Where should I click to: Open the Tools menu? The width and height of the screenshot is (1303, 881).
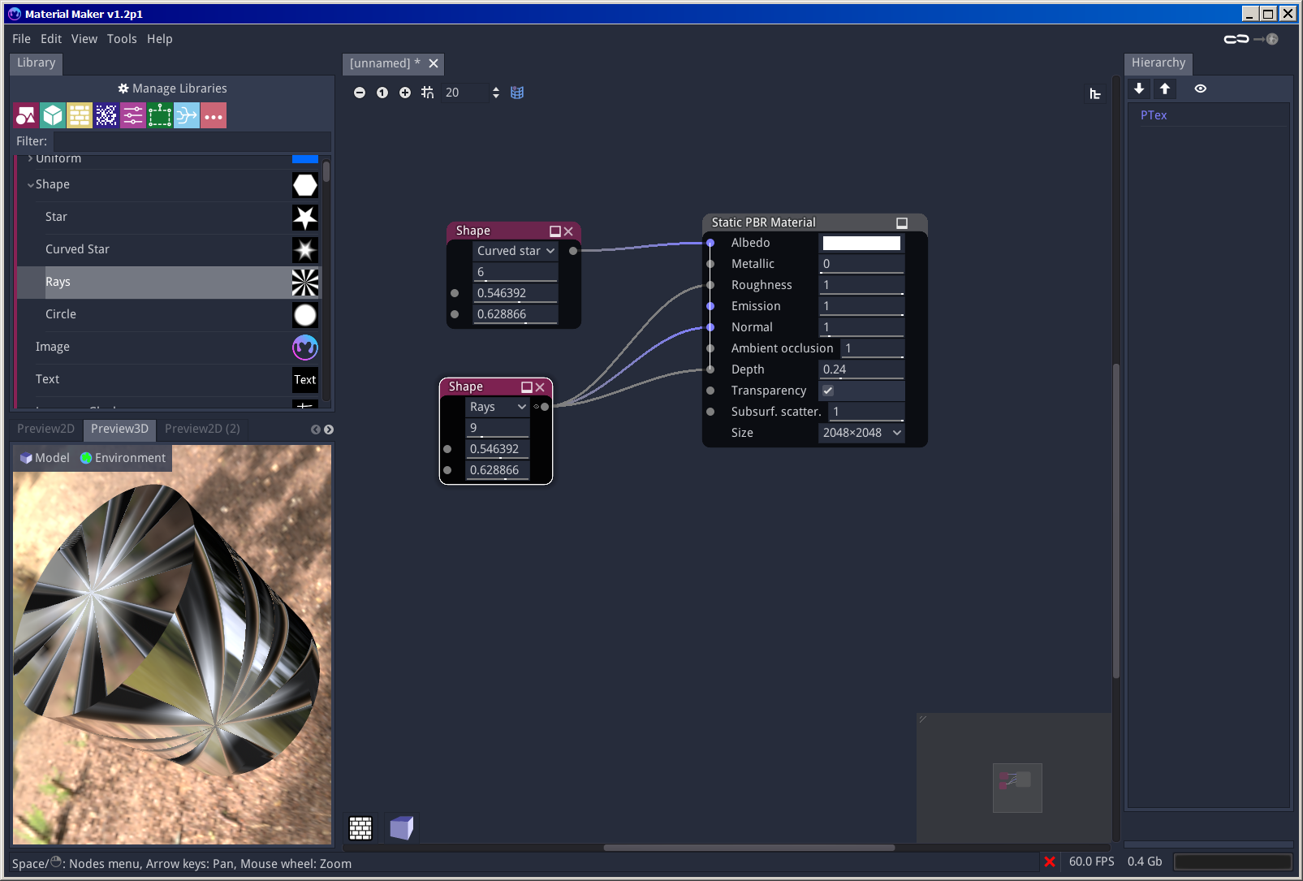pyautogui.click(x=122, y=39)
